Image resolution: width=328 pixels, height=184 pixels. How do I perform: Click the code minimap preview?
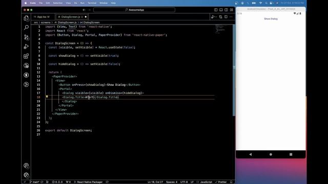coord(220,29)
